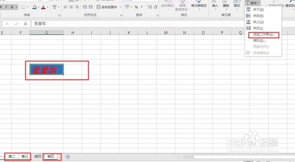The height and width of the screenshot is (162, 295).
Task: Choose 向下(D) fill down
Action: pyautogui.click(x=263, y=9)
